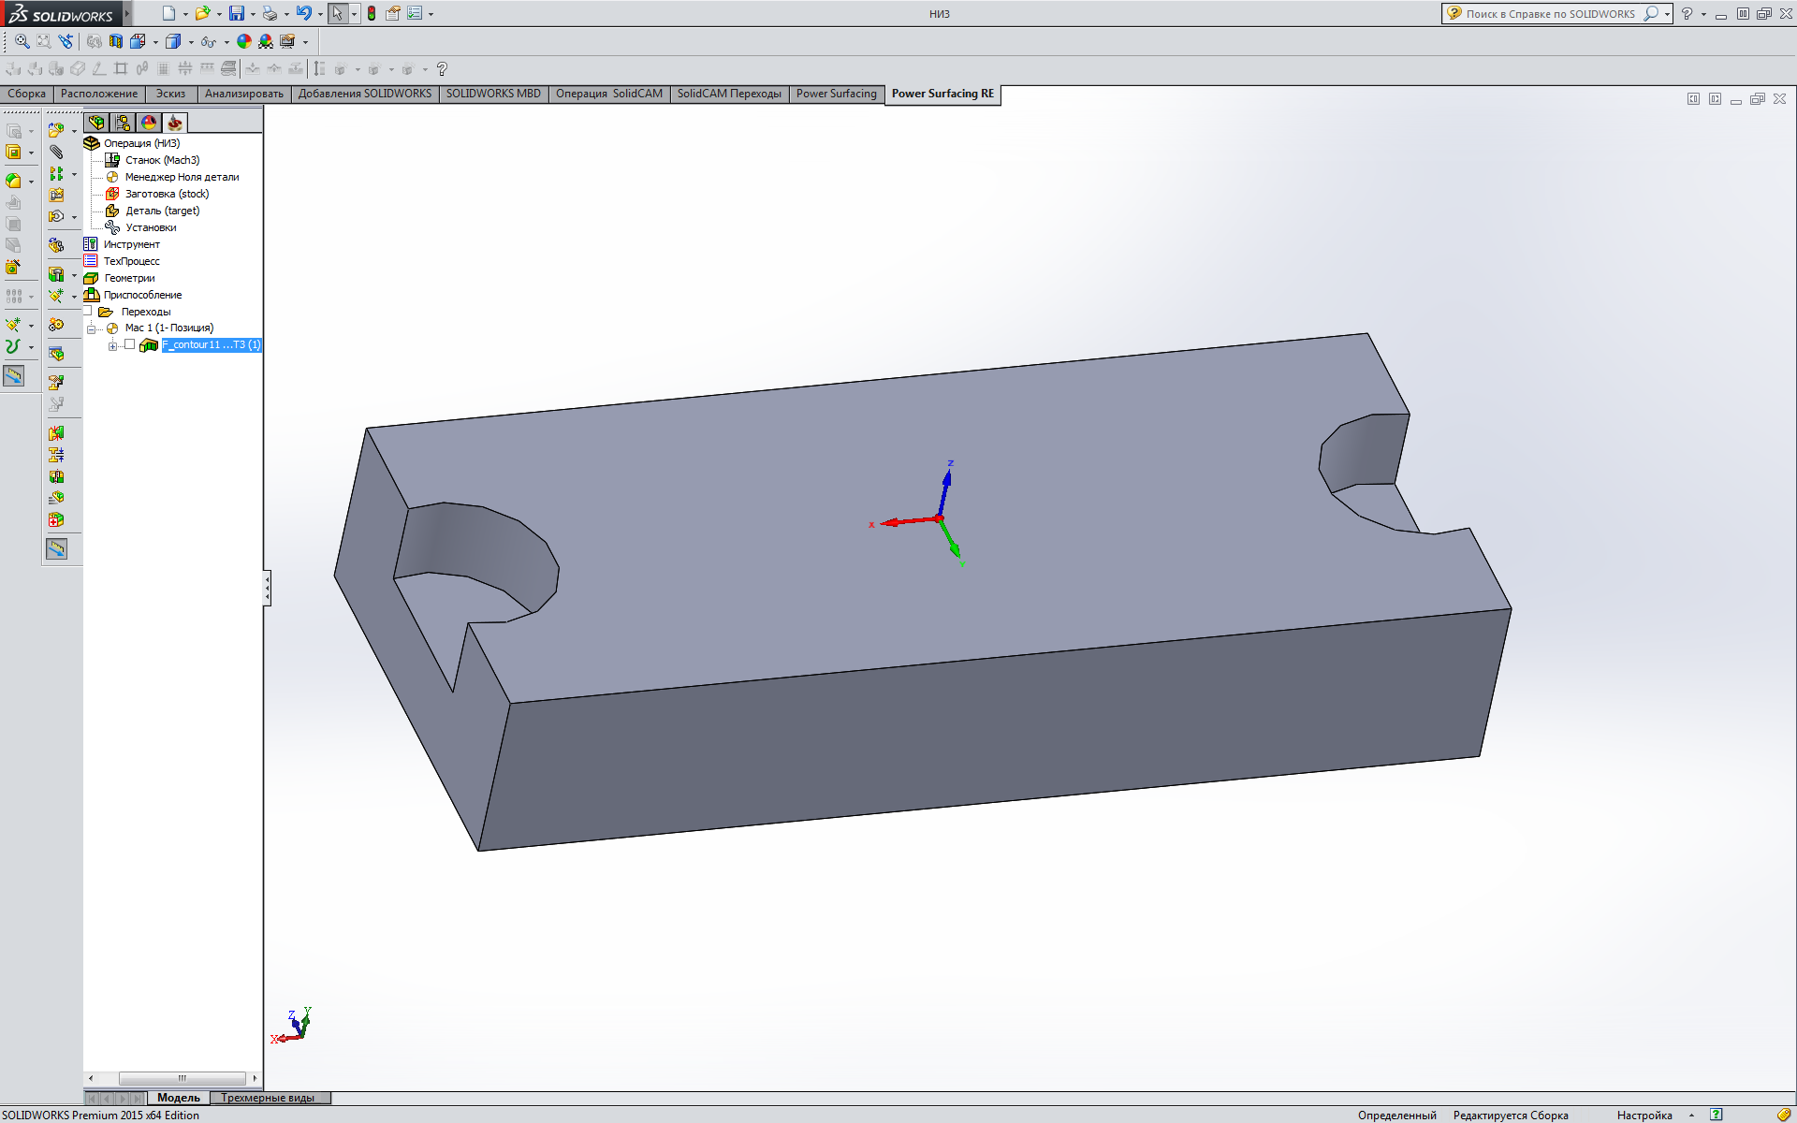Image resolution: width=1797 pixels, height=1123 pixels.
Task: Click the Section View icon
Action: 116,41
